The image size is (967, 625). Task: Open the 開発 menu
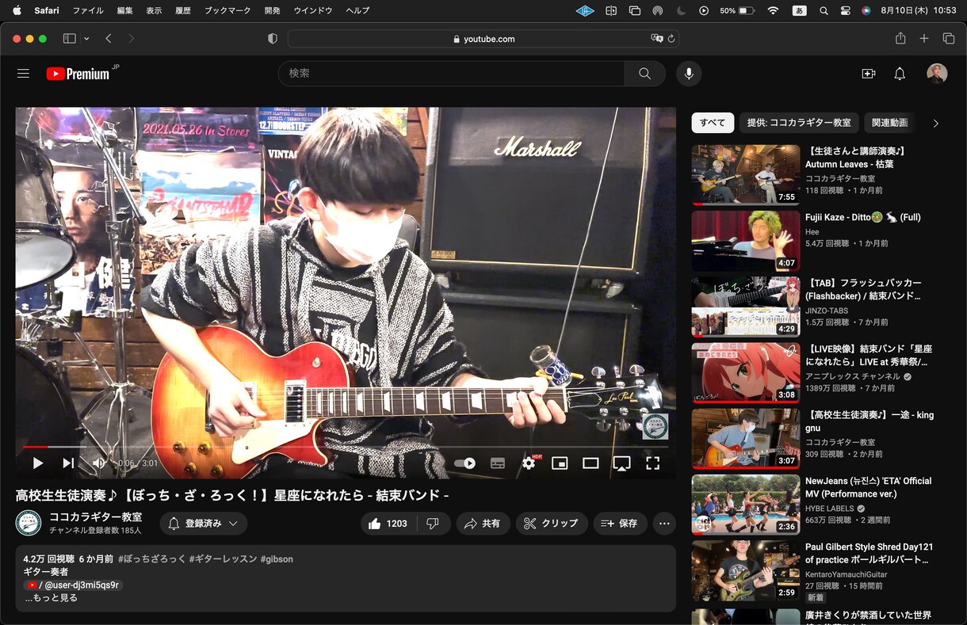pyautogui.click(x=272, y=10)
